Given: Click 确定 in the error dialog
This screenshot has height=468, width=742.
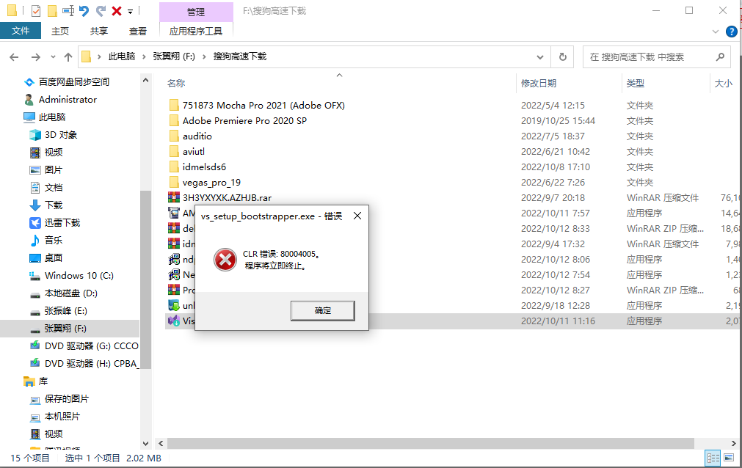Looking at the screenshot, I should pyautogui.click(x=323, y=310).
